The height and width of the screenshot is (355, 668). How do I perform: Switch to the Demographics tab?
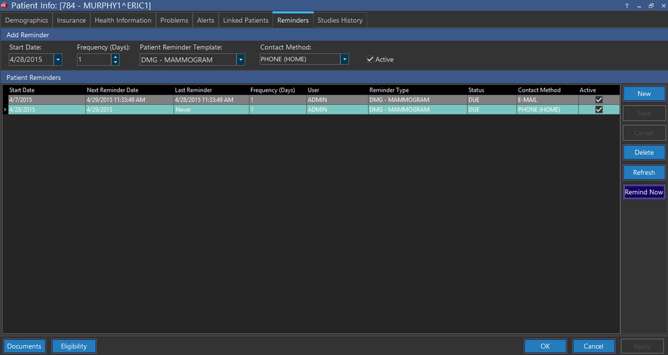27,20
